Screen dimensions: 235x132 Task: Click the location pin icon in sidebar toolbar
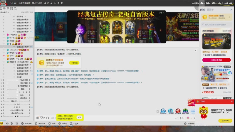pos(8,9)
